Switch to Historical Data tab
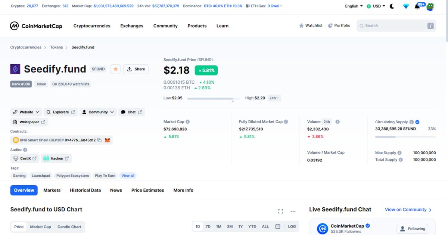Image resolution: width=448 pixels, height=235 pixels. tap(85, 190)
